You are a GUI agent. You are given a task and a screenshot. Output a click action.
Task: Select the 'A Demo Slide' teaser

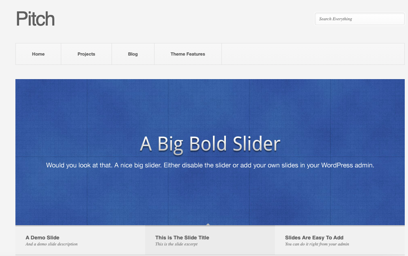pyautogui.click(x=43, y=237)
